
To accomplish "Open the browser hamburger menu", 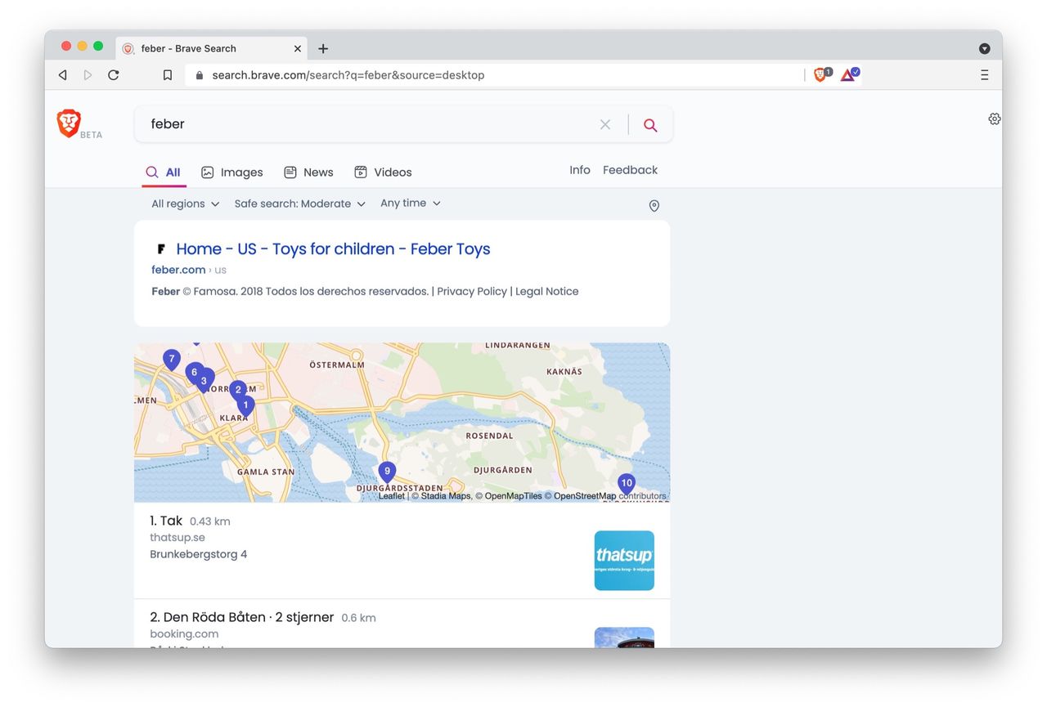I will [x=984, y=75].
